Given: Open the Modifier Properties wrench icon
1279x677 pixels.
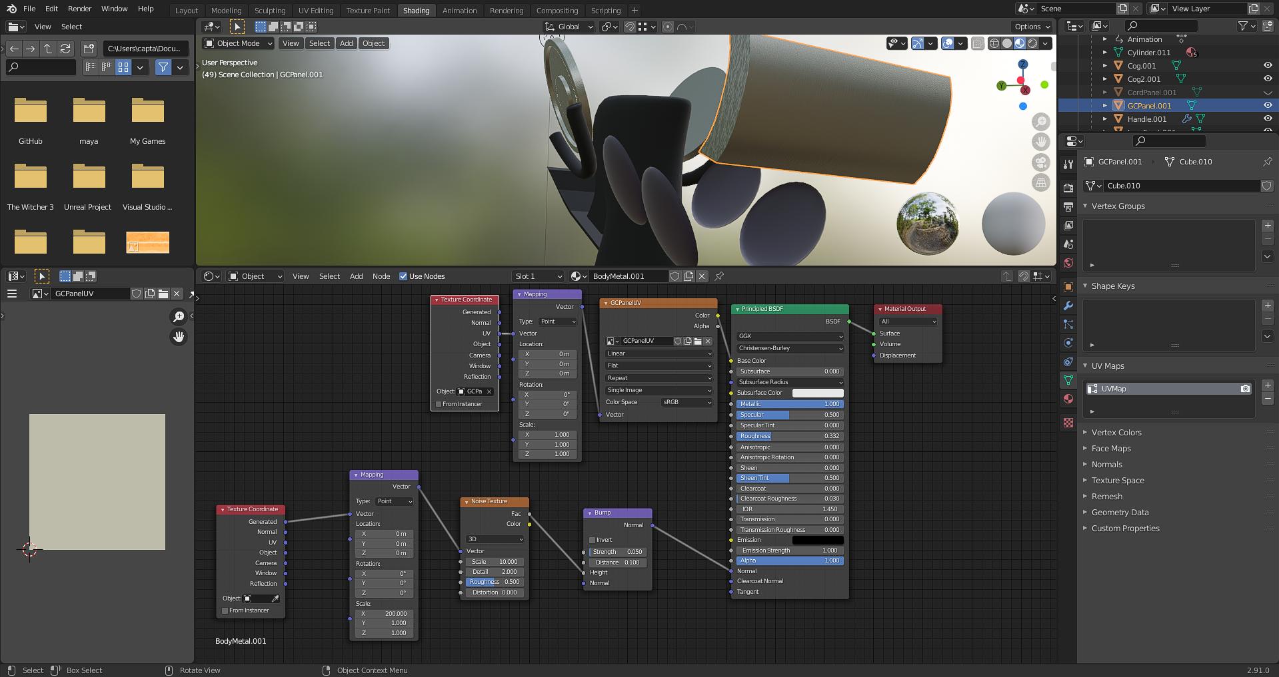Looking at the screenshot, I should (1068, 306).
